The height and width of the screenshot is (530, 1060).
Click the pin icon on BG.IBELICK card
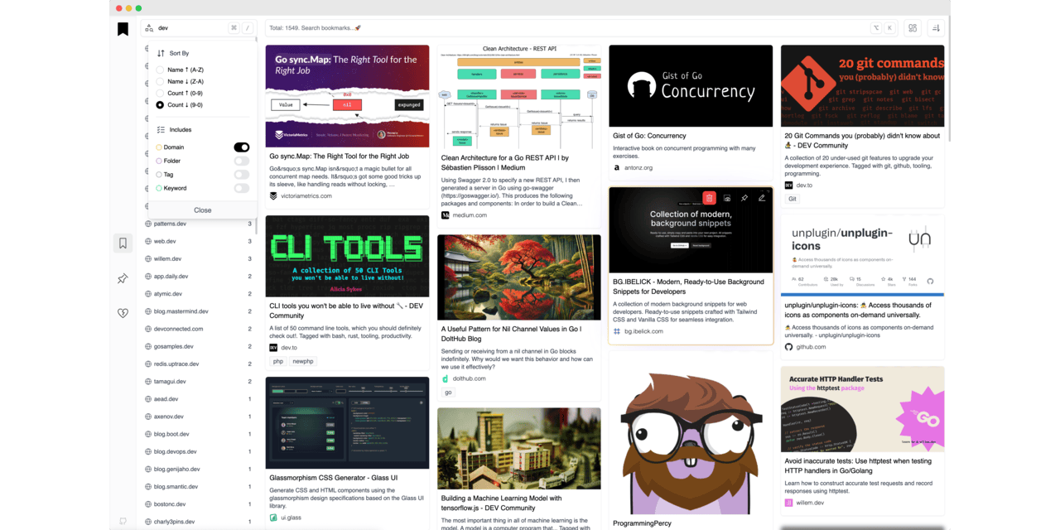744,198
